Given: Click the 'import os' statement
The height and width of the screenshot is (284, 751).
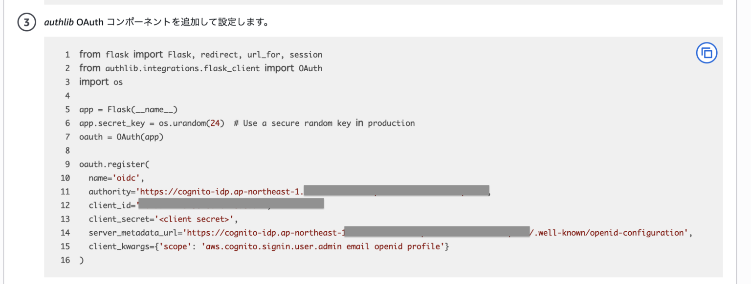Looking at the screenshot, I should coord(101,81).
